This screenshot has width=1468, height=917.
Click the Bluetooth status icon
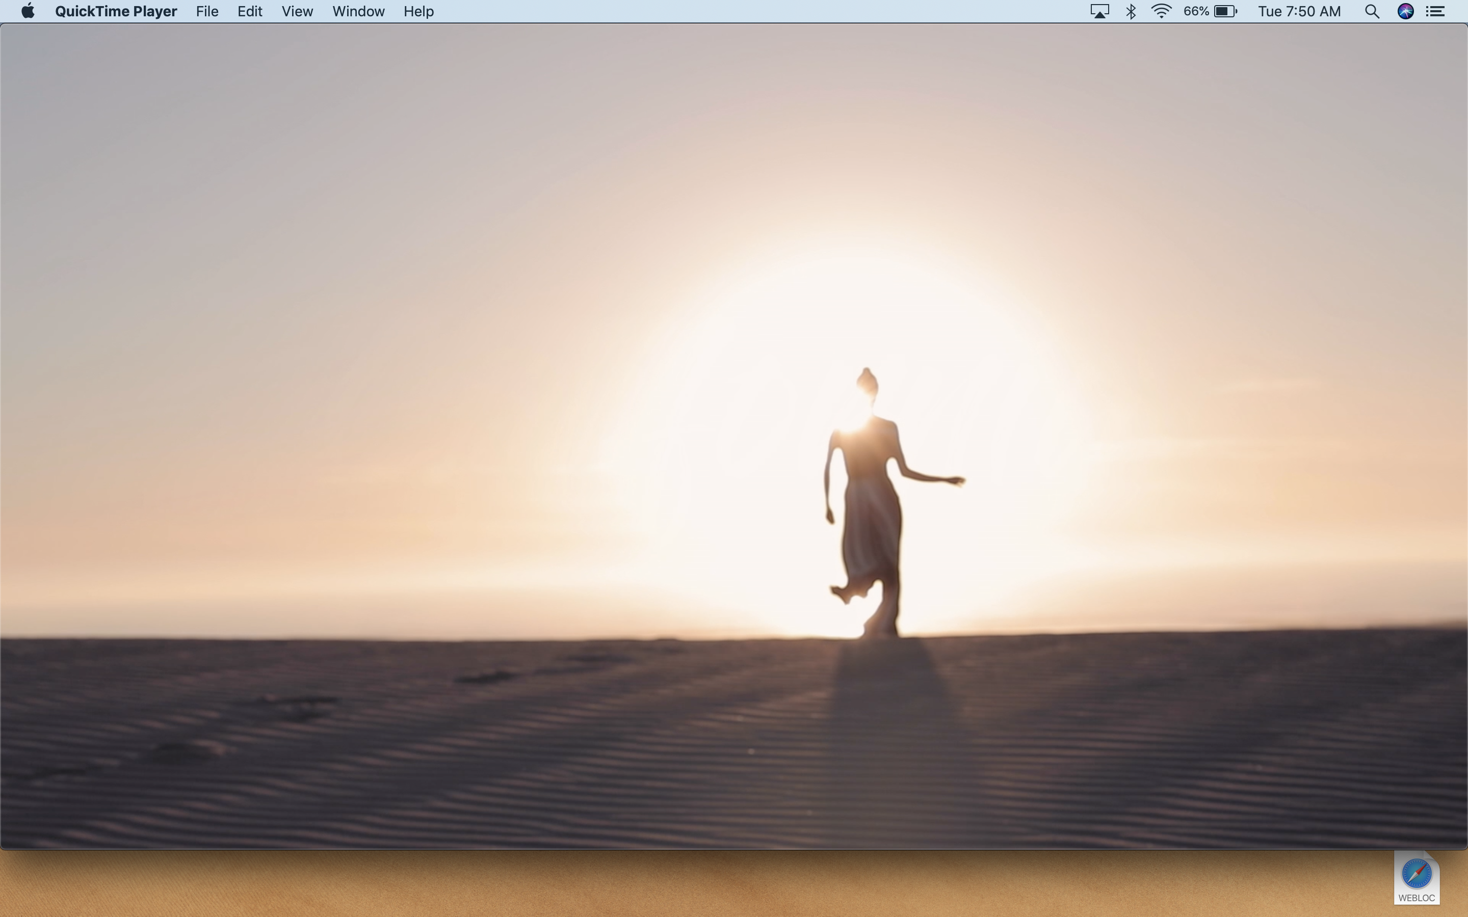click(x=1131, y=12)
